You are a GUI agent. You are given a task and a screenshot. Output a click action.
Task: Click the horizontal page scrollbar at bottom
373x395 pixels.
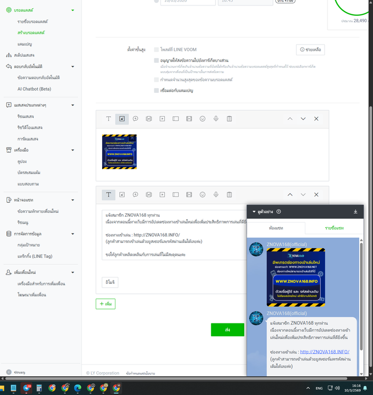click(x=176, y=378)
